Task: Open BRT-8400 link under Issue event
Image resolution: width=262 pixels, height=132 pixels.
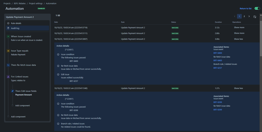Action: click(218, 53)
